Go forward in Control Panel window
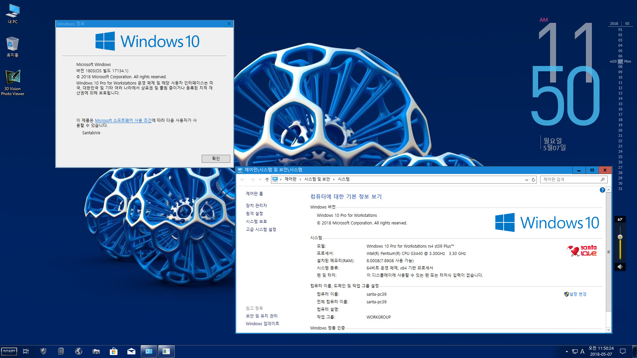 252,180
